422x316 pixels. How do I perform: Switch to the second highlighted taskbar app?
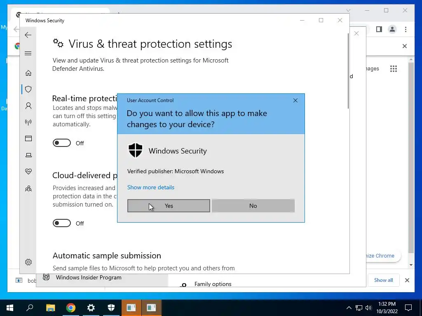click(x=151, y=308)
